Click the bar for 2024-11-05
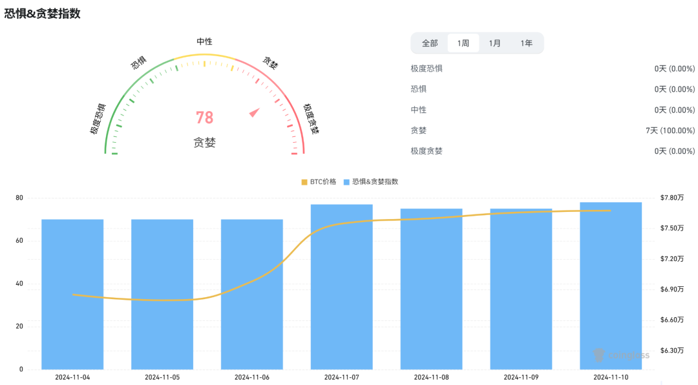698x385 pixels. pos(162,294)
